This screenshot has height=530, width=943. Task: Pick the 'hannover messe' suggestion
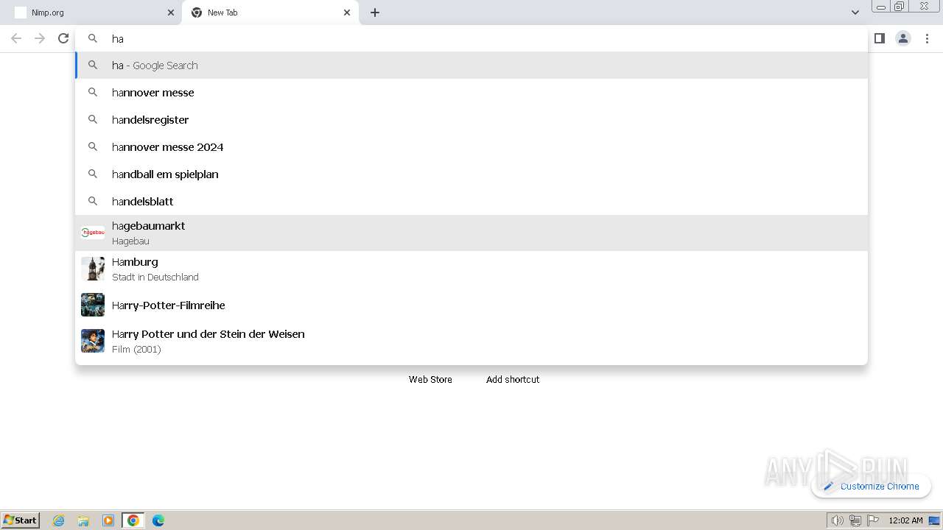click(x=471, y=93)
